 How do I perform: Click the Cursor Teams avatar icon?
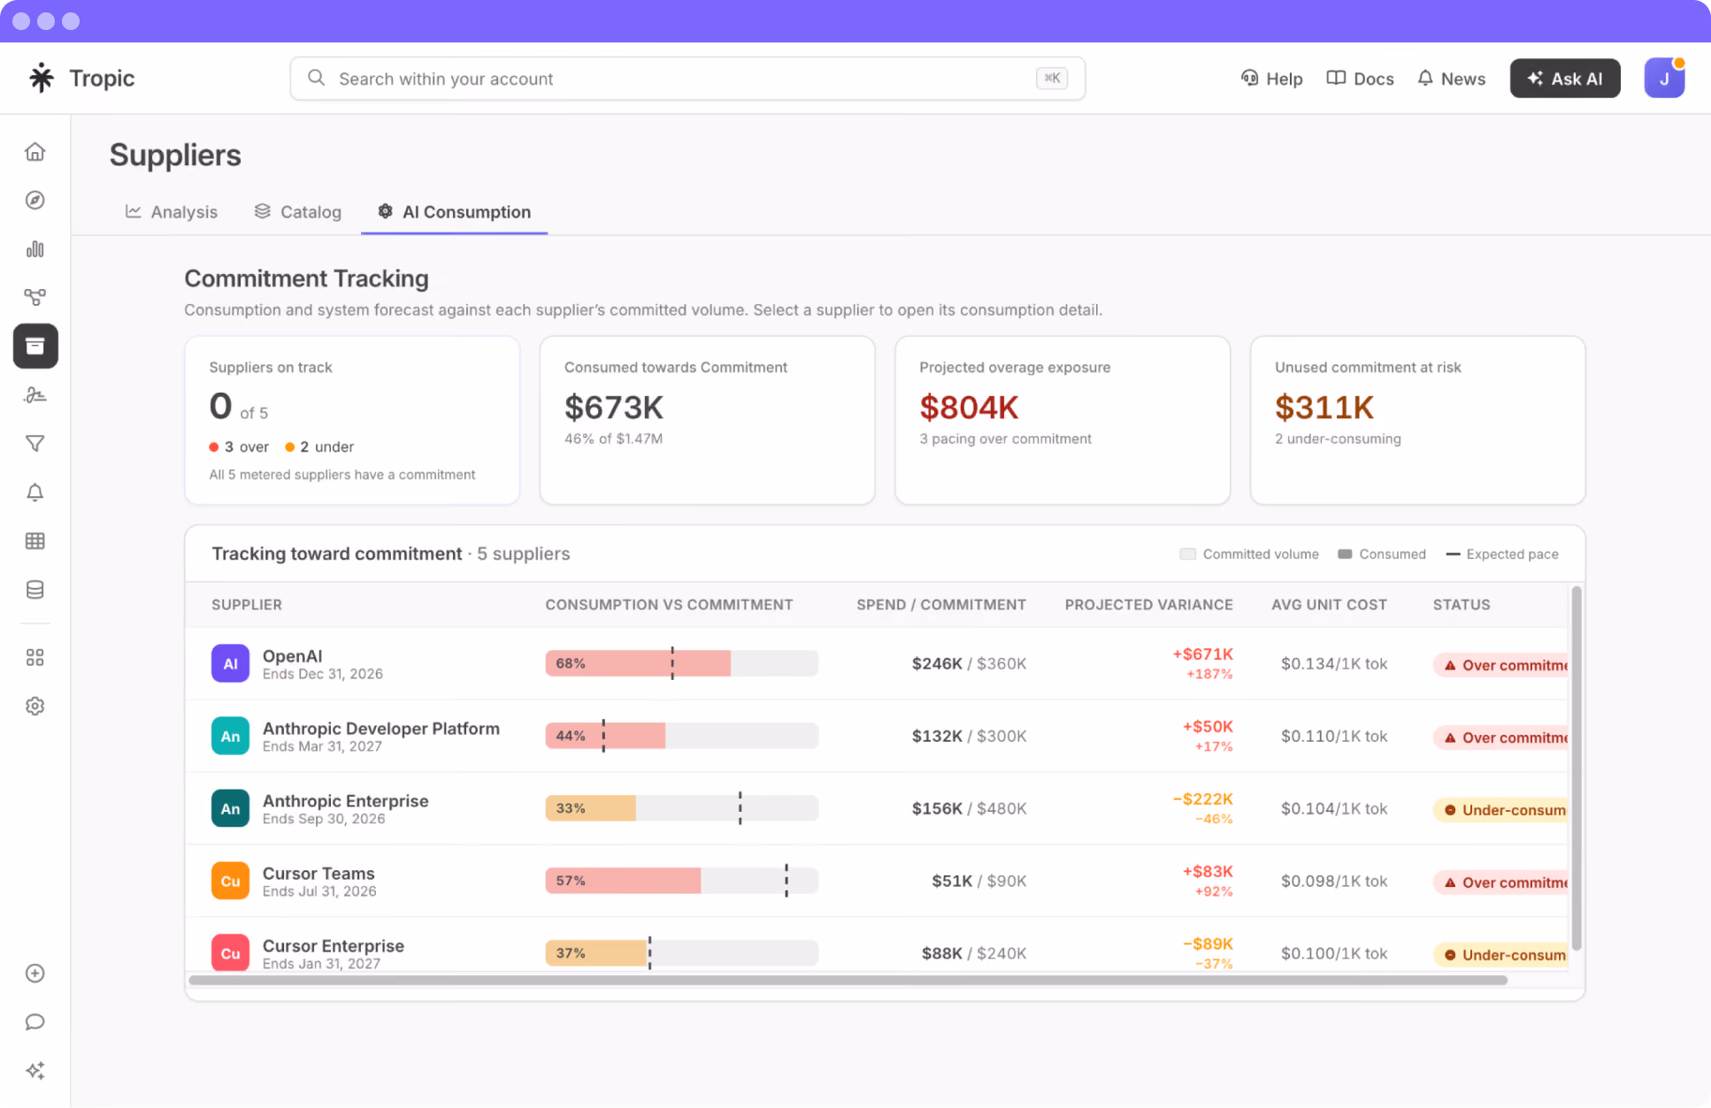[x=230, y=882]
